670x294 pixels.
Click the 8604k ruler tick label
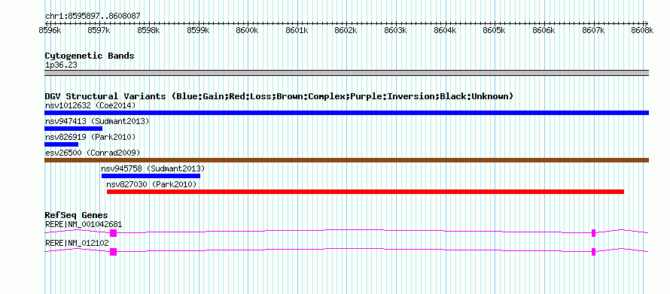pyautogui.click(x=446, y=30)
